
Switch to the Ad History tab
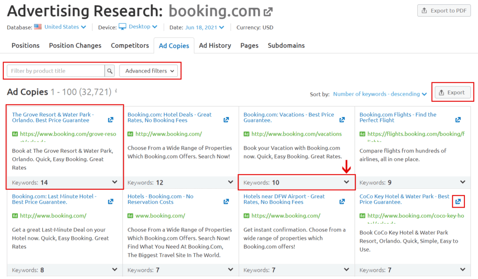click(x=215, y=45)
